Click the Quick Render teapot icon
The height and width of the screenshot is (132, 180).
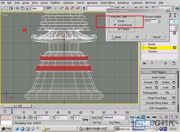177,8
